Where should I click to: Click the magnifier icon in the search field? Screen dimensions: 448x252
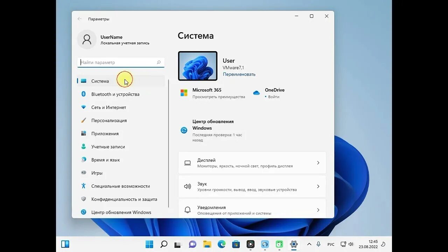159,62
